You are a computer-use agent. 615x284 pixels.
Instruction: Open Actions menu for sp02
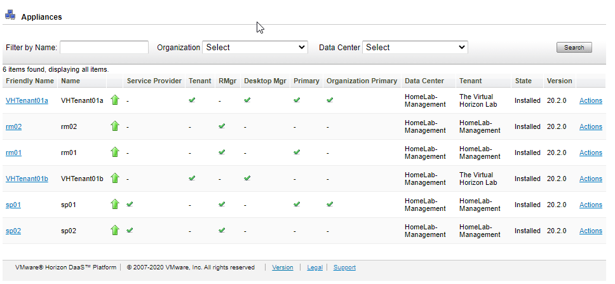[x=590, y=231]
